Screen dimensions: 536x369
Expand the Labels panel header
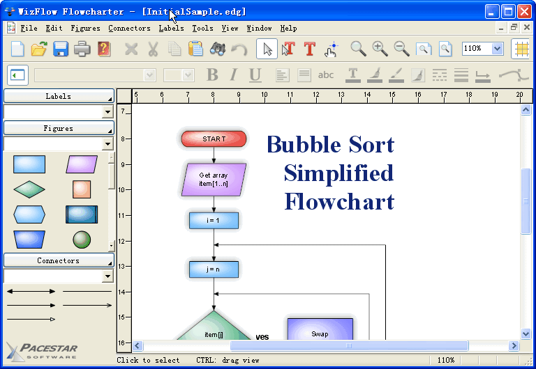pos(59,96)
